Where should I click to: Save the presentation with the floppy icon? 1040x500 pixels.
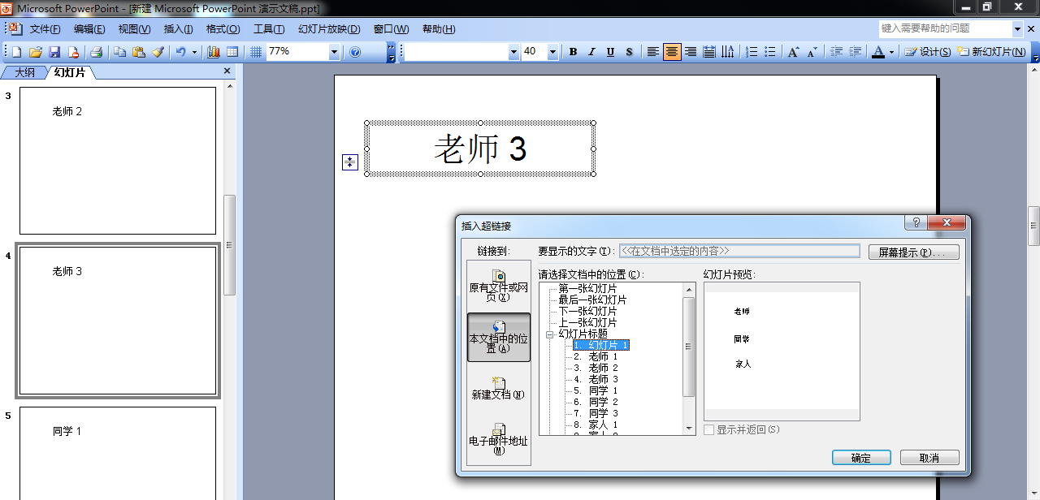coord(54,52)
